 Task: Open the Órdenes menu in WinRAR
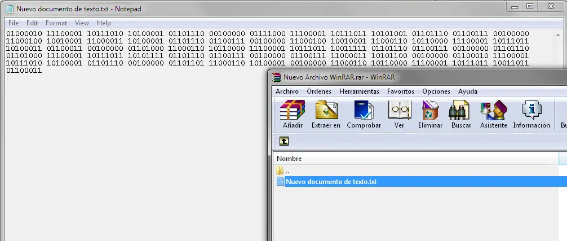click(319, 91)
